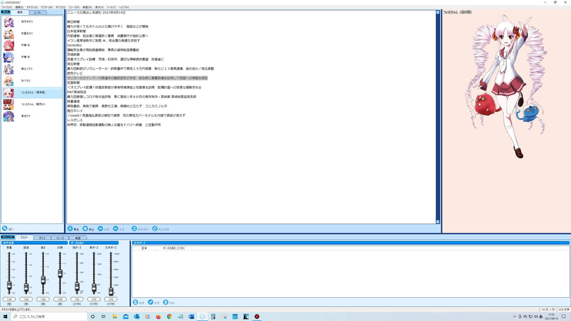
Task: Click the 短ポーズ slider handle
Action: click(77, 287)
